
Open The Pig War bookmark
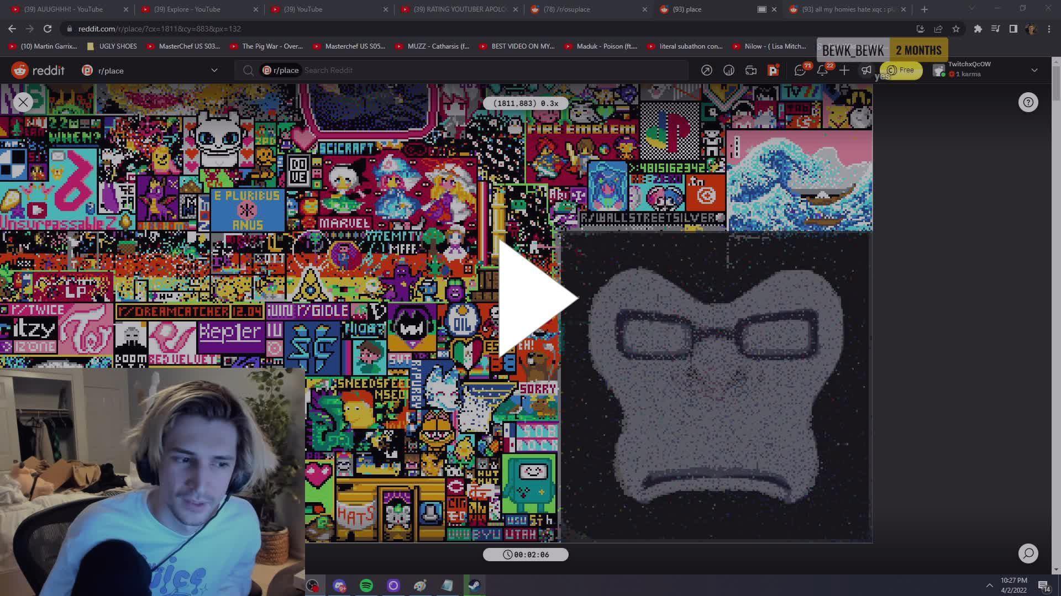[266, 46]
